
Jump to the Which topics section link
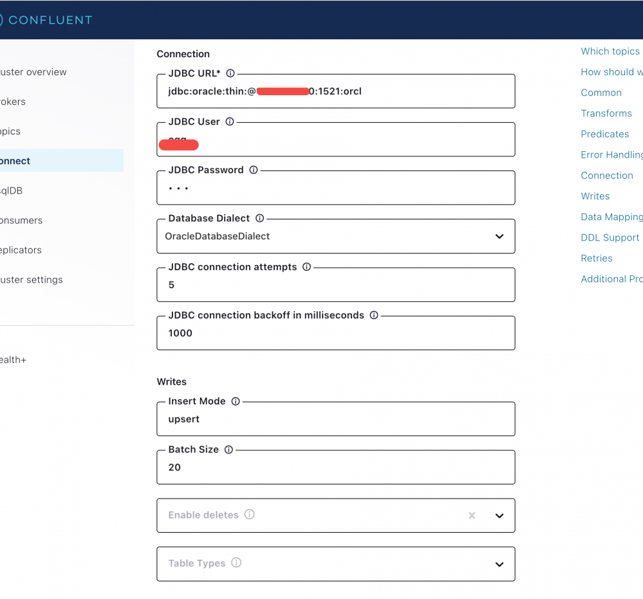(x=610, y=51)
